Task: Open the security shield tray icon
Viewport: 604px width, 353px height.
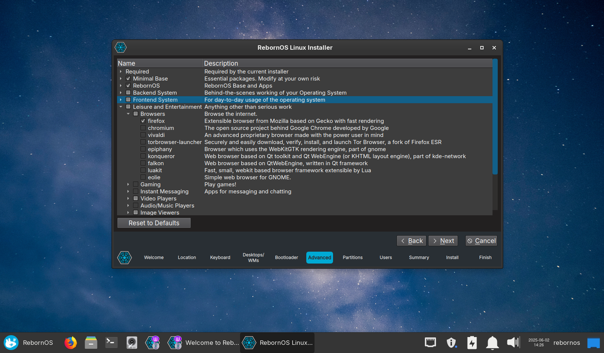Action: click(x=451, y=343)
